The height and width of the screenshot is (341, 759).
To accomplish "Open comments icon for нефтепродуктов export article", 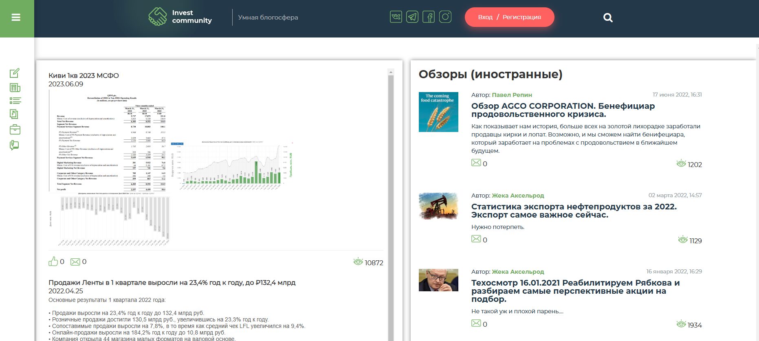I will pos(476,239).
